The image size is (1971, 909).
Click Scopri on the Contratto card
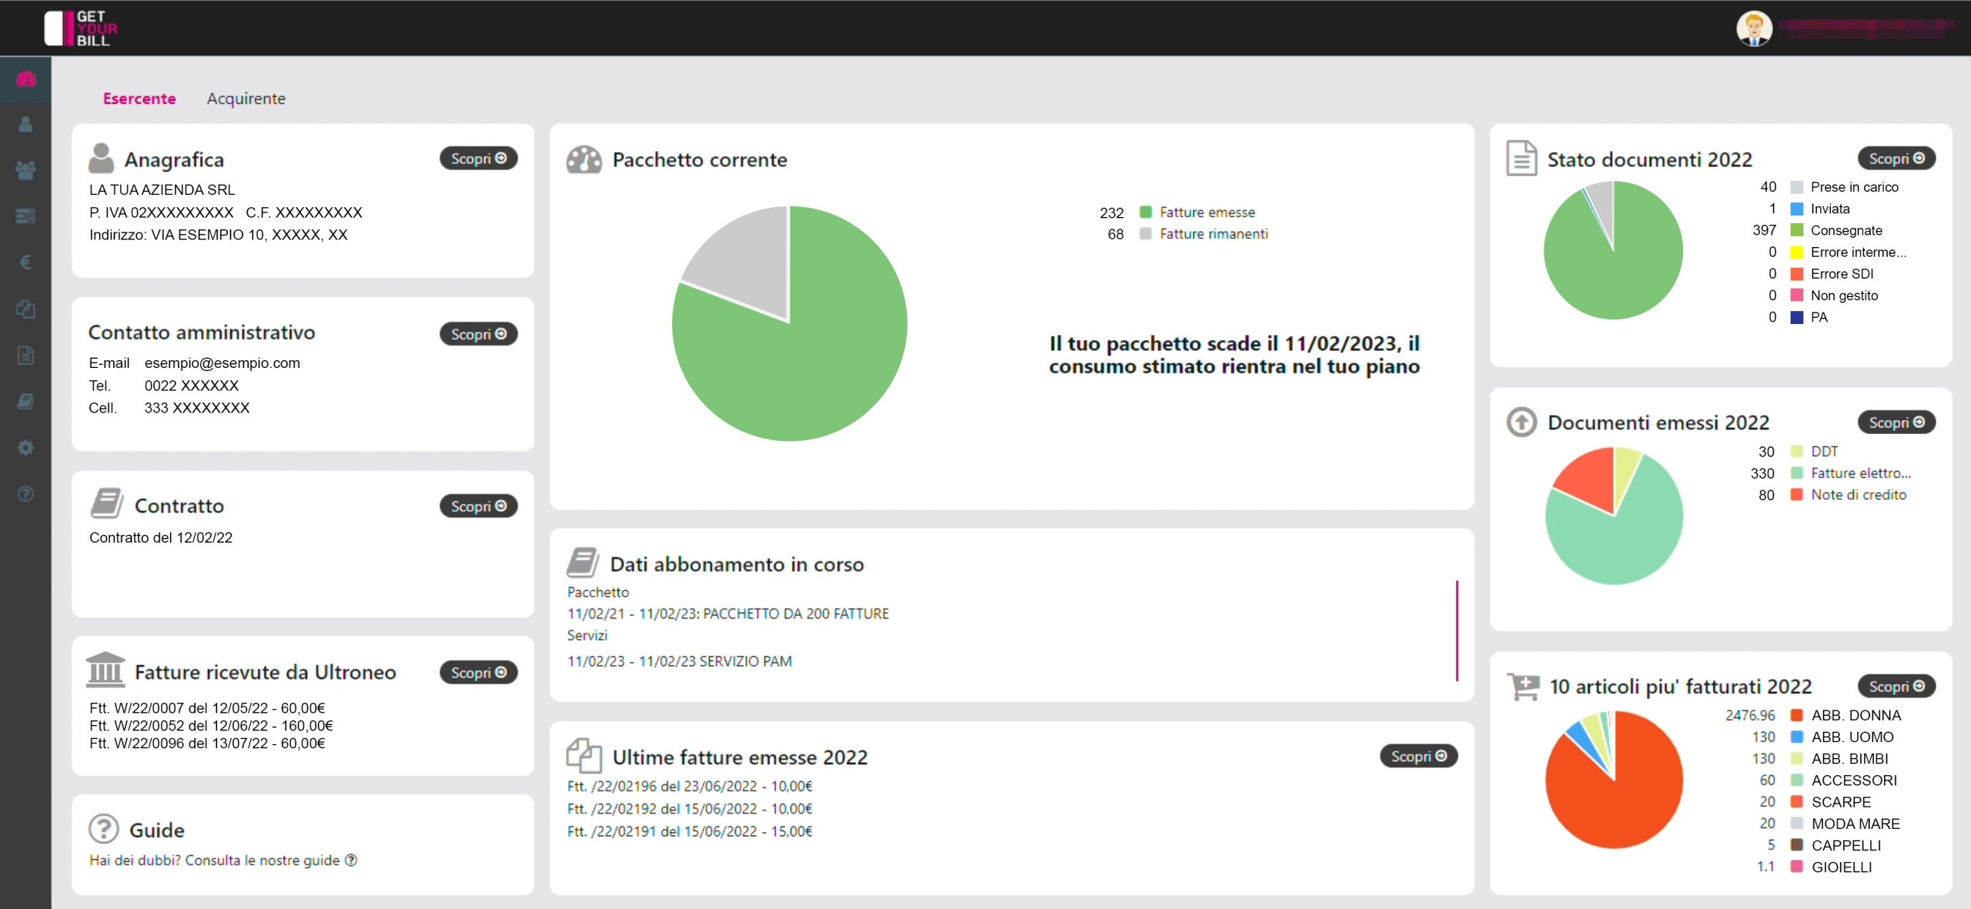click(x=478, y=506)
